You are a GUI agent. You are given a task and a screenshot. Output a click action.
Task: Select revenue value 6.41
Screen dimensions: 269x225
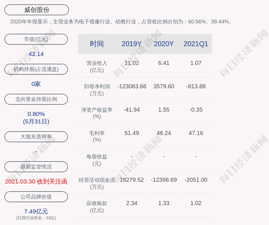tap(164, 63)
